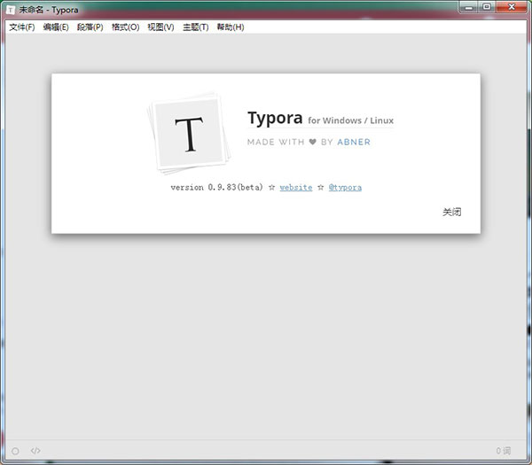Toggle the sidebar using the circle icon
Screen dimensions: 532x465
[x=16, y=451]
